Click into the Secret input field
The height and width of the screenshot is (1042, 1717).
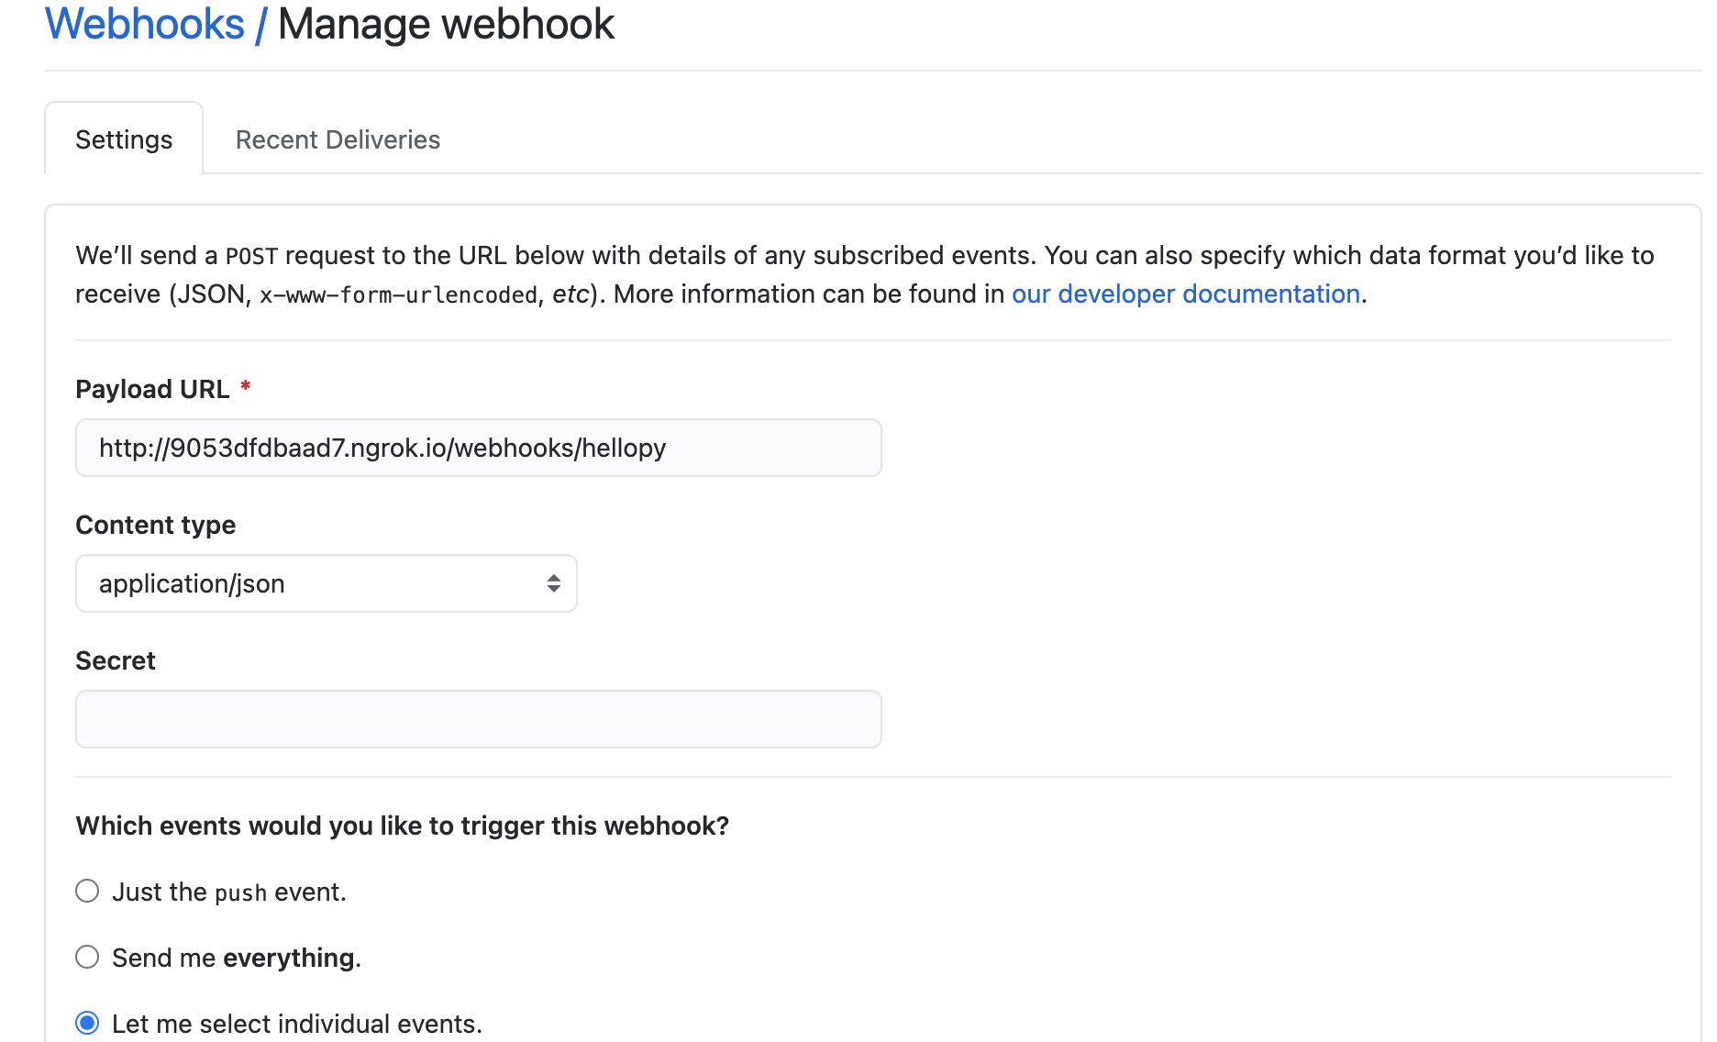pyautogui.click(x=478, y=719)
